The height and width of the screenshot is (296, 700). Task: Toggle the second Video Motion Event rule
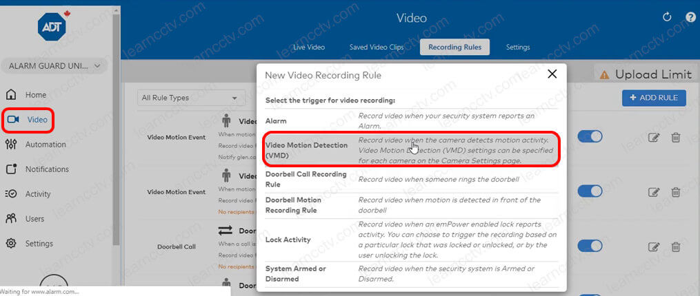tap(590, 191)
